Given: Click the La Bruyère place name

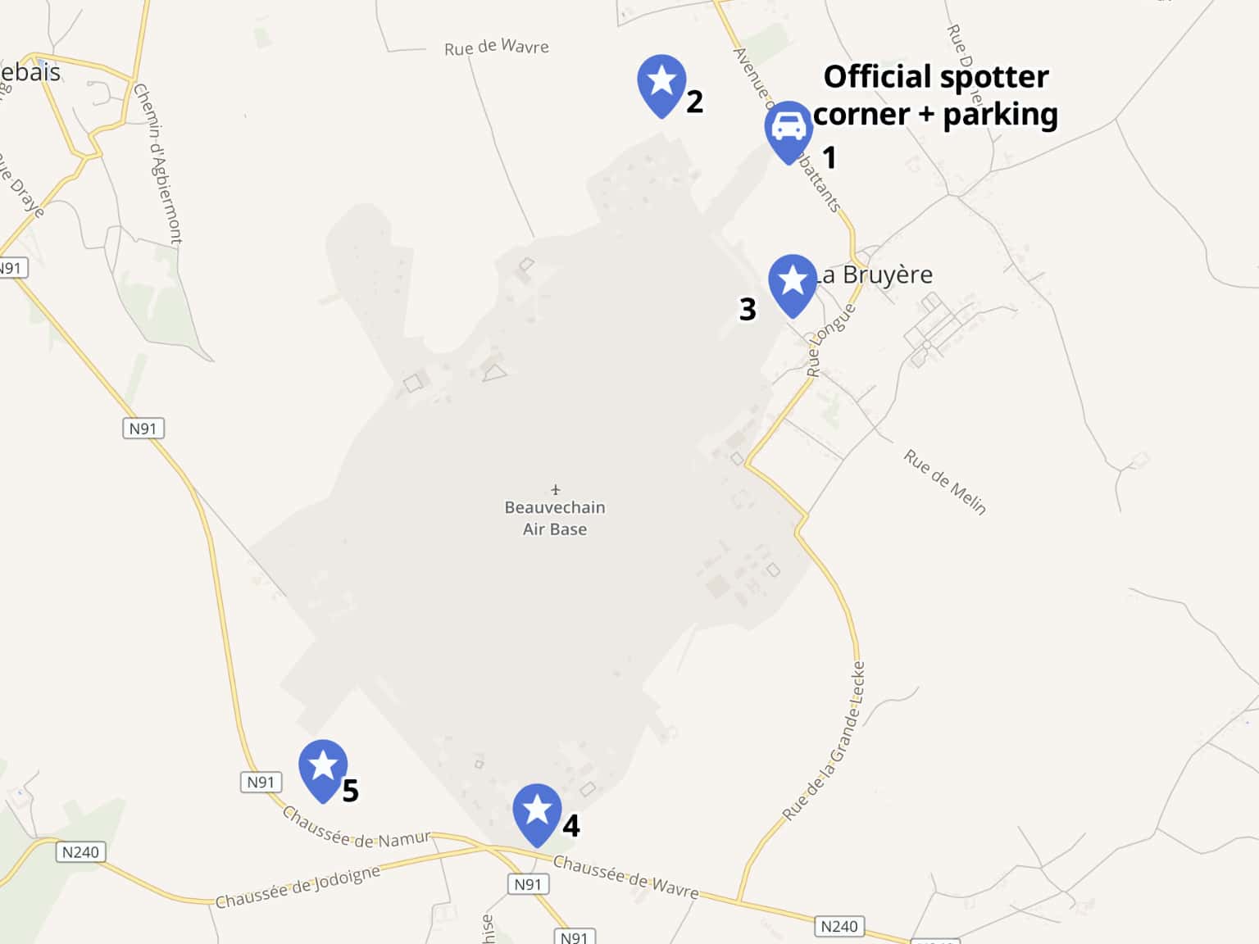Looking at the screenshot, I should [x=873, y=275].
